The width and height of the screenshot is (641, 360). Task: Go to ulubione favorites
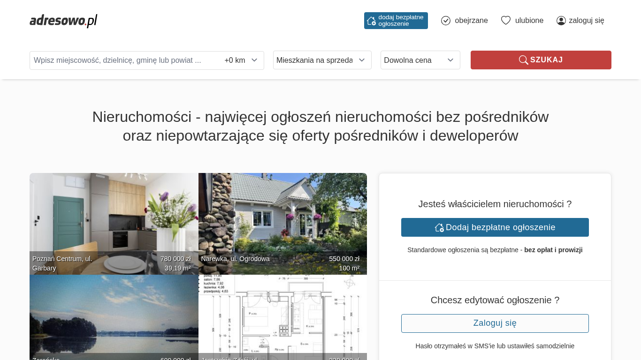(529, 21)
